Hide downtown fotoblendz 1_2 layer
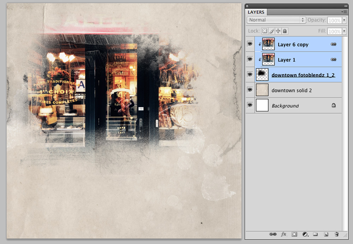 click(250, 74)
